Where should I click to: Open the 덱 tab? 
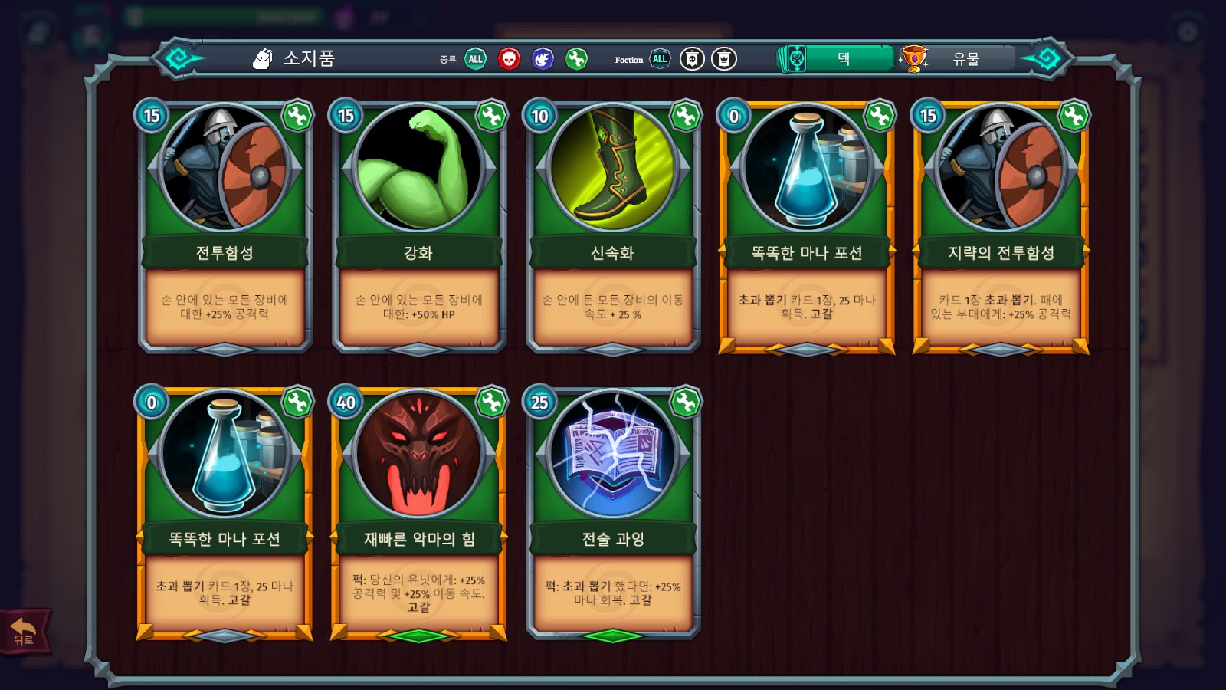pos(836,59)
